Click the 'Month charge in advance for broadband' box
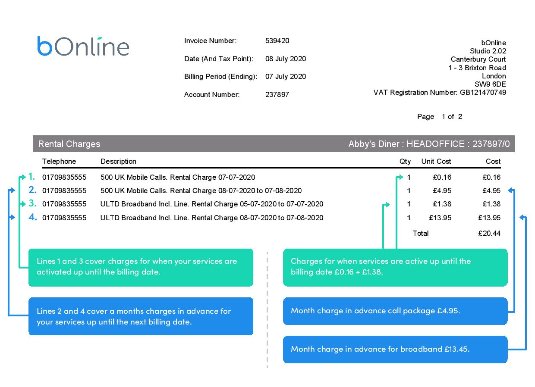535x387 pixels. click(x=395, y=349)
